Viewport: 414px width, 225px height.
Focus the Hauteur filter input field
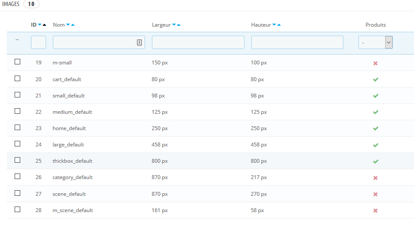[x=297, y=43]
